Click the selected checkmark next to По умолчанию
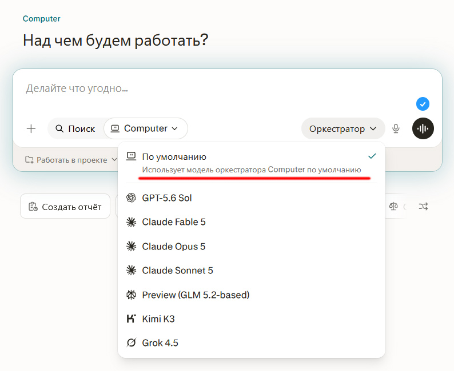 (x=372, y=156)
